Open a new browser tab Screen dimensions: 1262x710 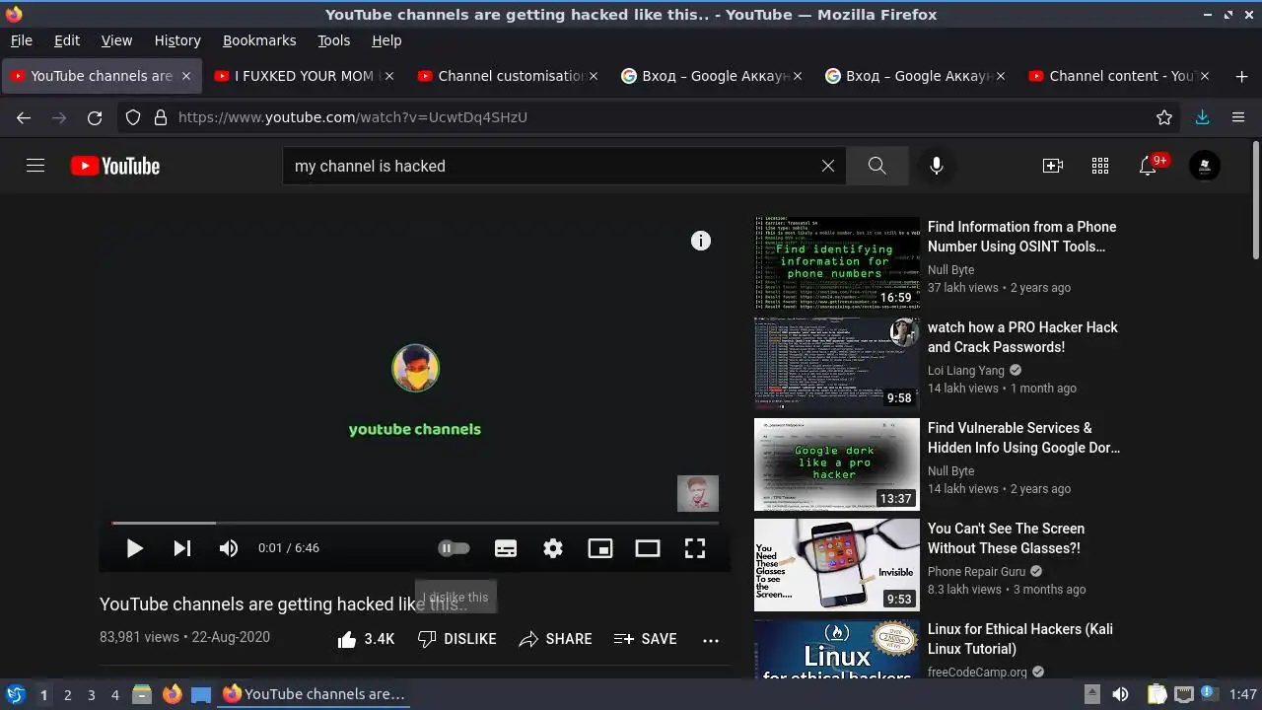click(x=1241, y=76)
